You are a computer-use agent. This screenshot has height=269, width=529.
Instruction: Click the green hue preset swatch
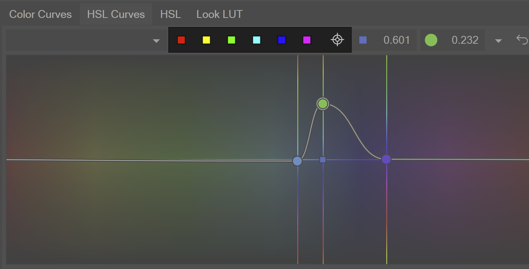point(231,40)
